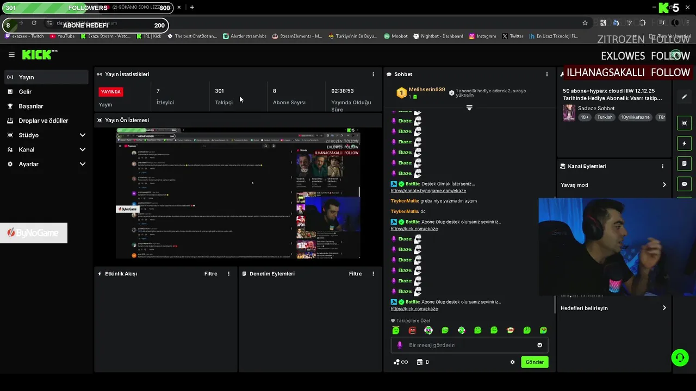Click the 301 Takipçi stat
This screenshot has height=391, width=696.
[x=223, y=96]
